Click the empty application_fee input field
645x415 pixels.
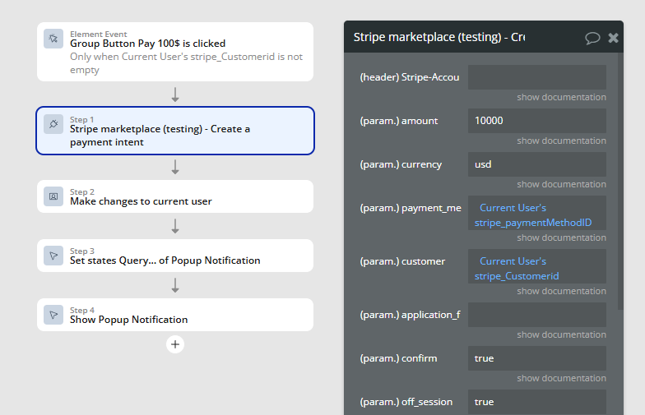[536, 315]
